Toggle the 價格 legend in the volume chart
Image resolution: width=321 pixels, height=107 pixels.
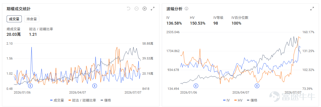tap(106, 100)
